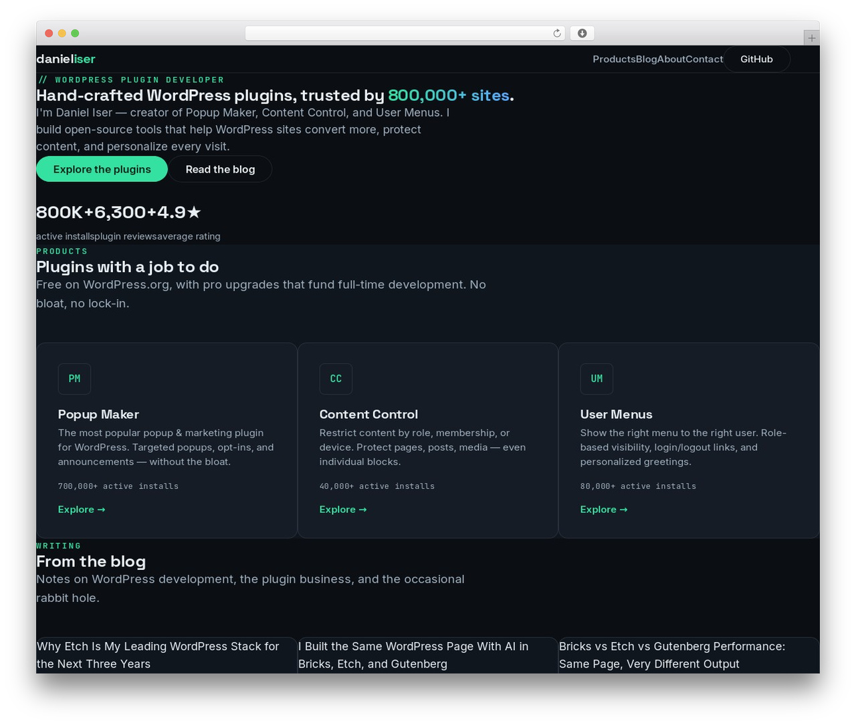Click Explore link under Content Control

pos(343,510)
